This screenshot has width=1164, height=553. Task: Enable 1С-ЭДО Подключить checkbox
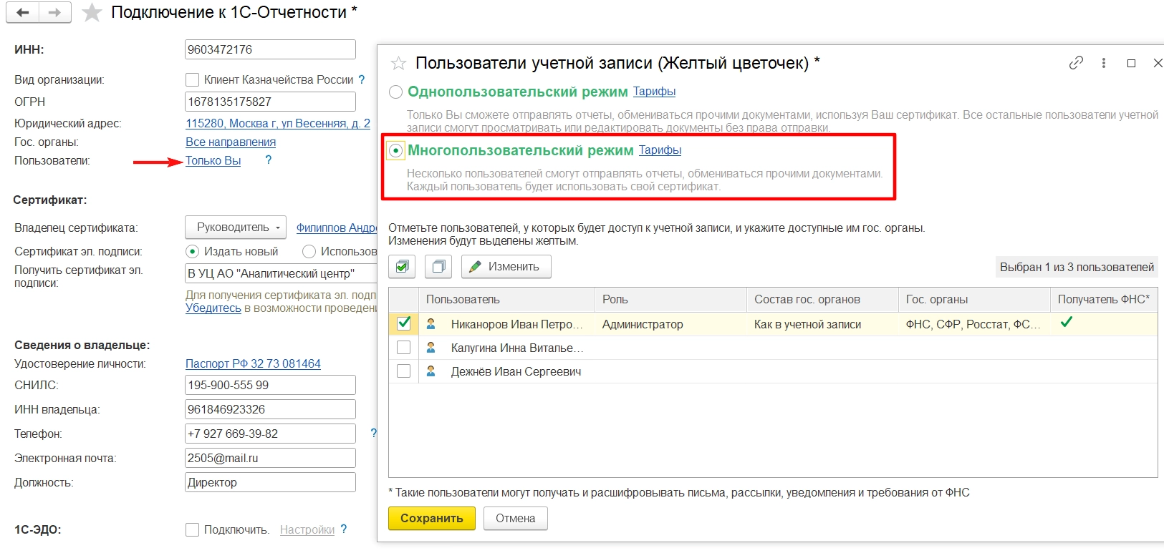192,529
